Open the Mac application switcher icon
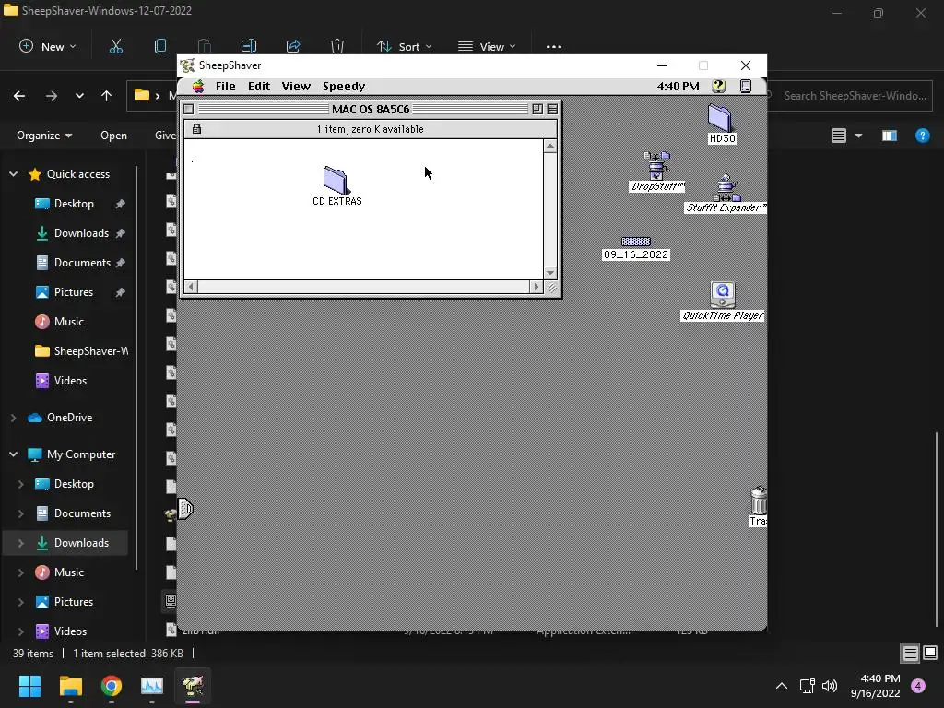Viewport: 944px width, 708px height. 745,86
